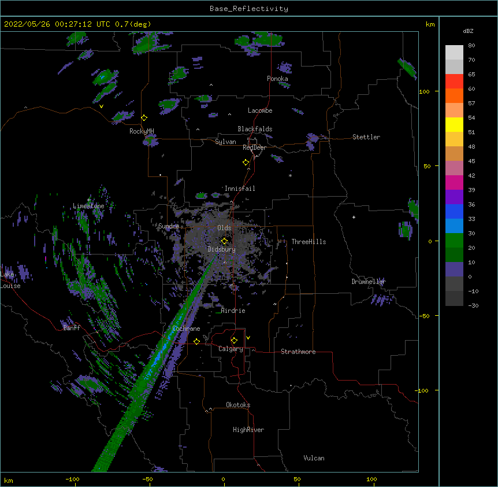Image resolution: width=498 pixels, height=487 pixels.
Task: Click the -30 value in dBZ legend
Action: (x=473, y=305)
